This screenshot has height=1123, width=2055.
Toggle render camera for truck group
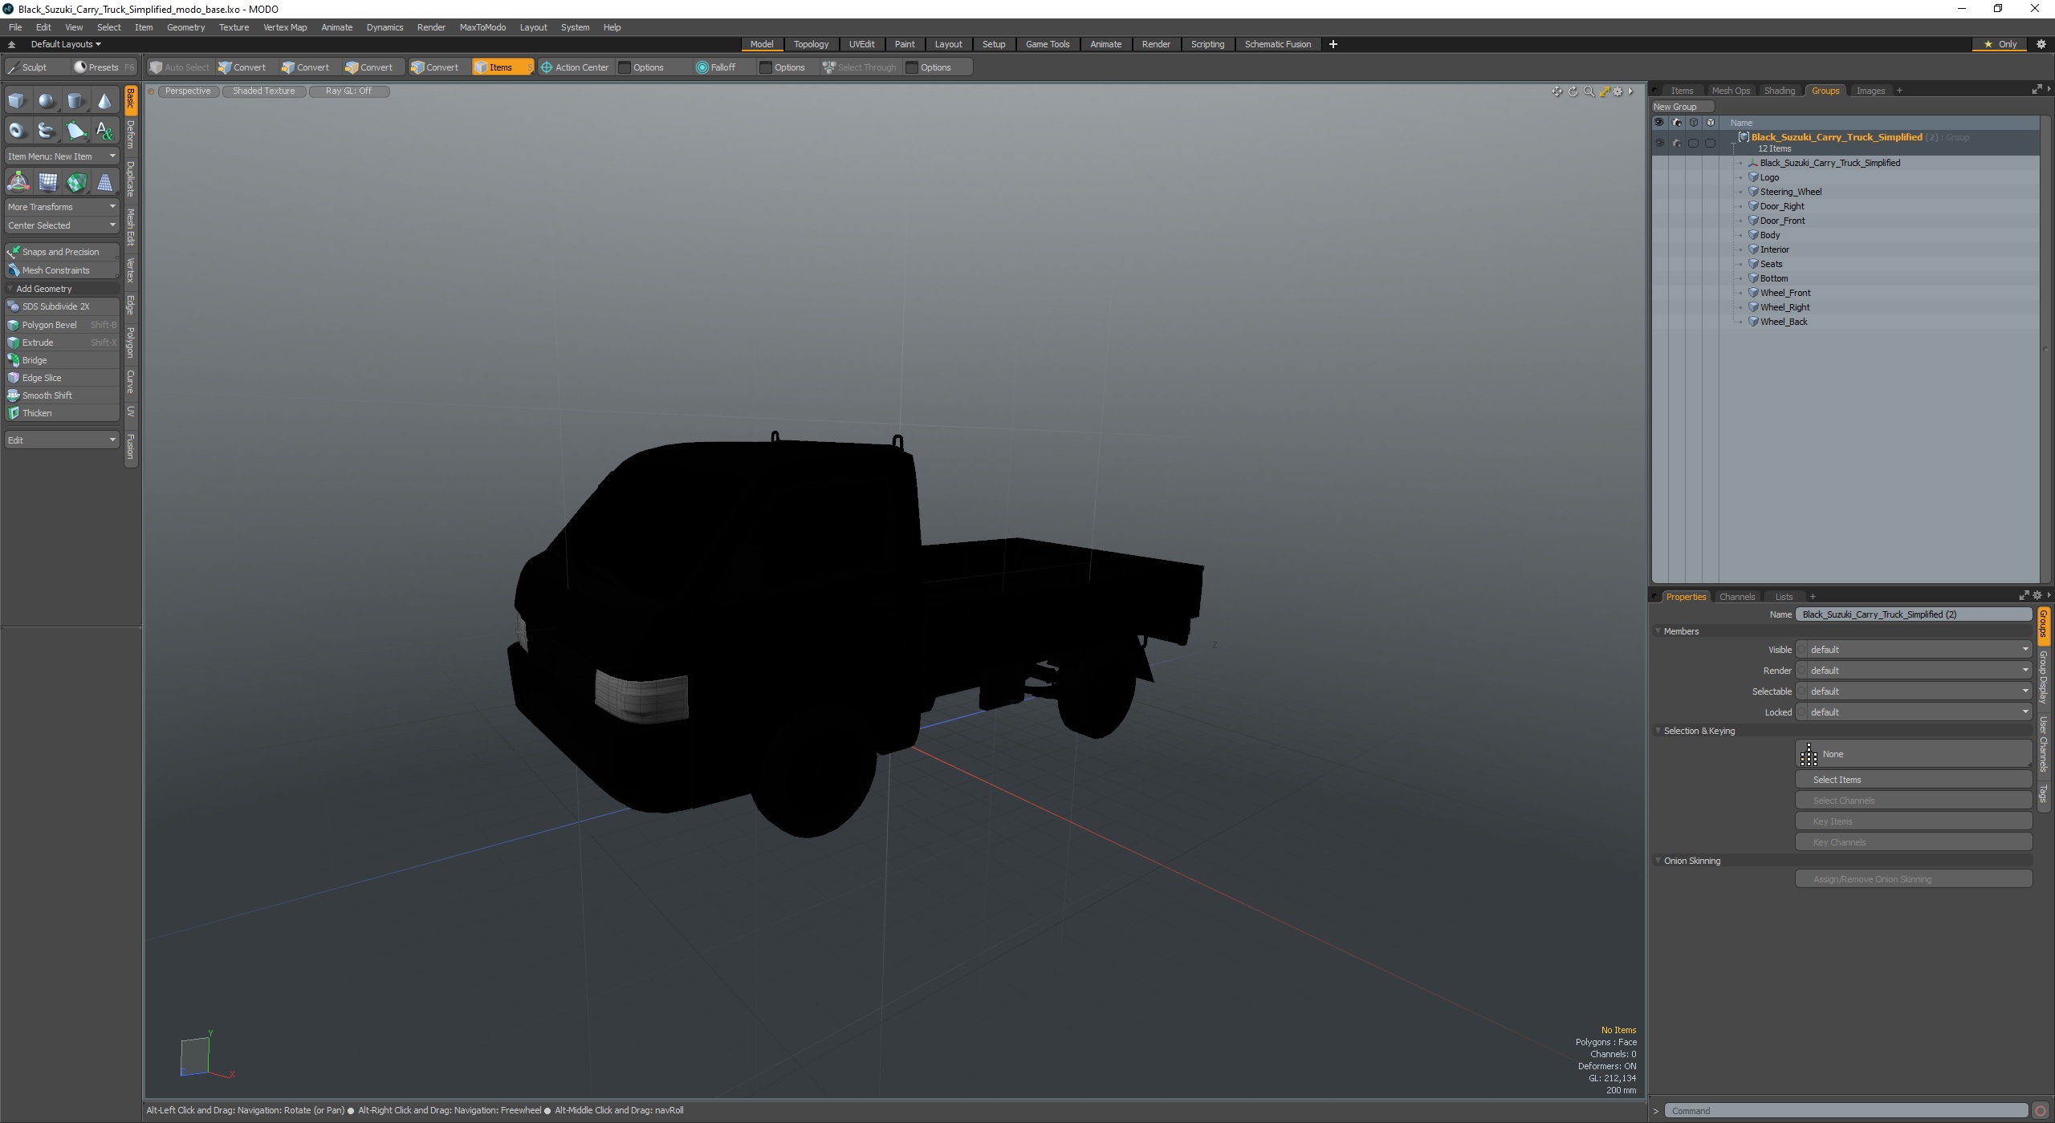click(1677, 143)
